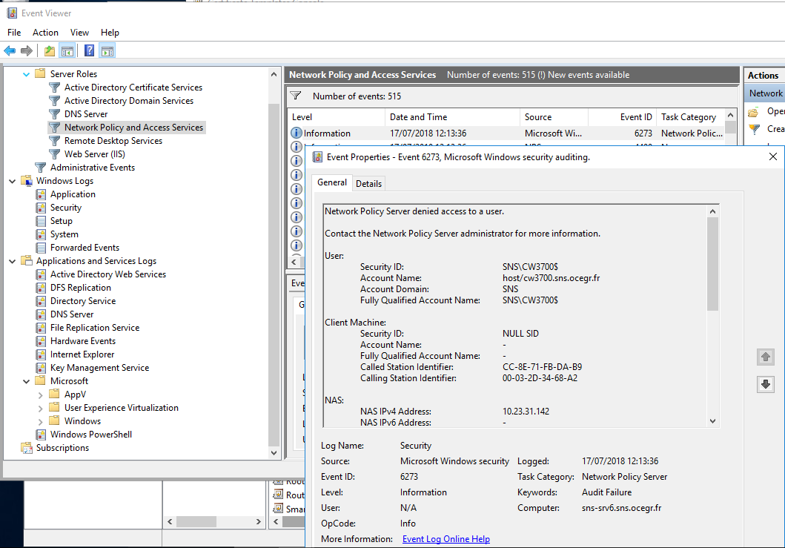The width and height of the screenshot is (785, 548).
Task: Open the Help menu
Action: [x=110, y=33]
